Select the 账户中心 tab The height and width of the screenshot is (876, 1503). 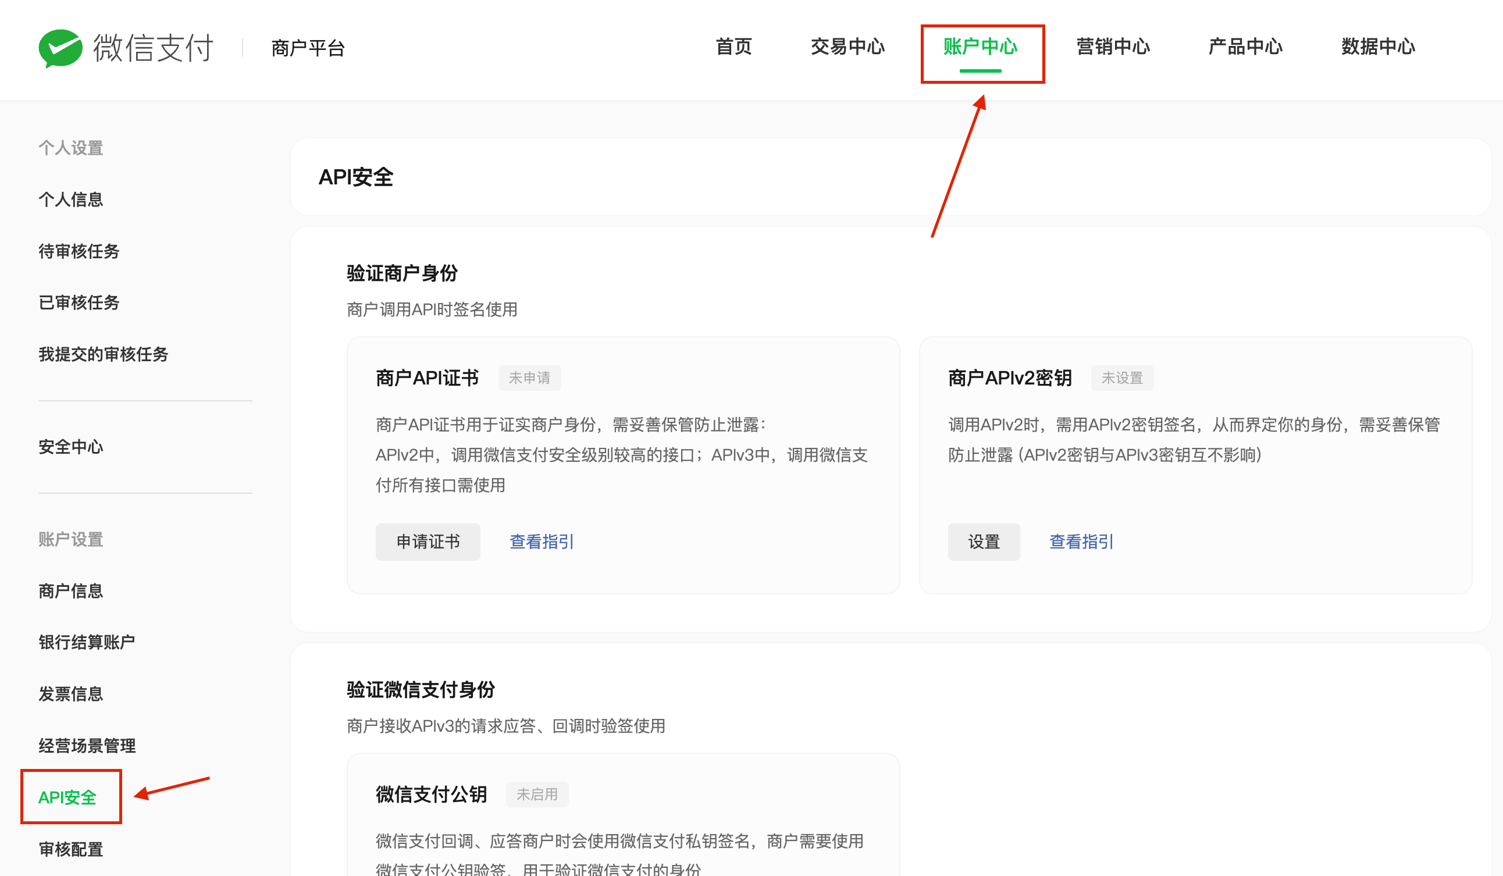[981, 47]
